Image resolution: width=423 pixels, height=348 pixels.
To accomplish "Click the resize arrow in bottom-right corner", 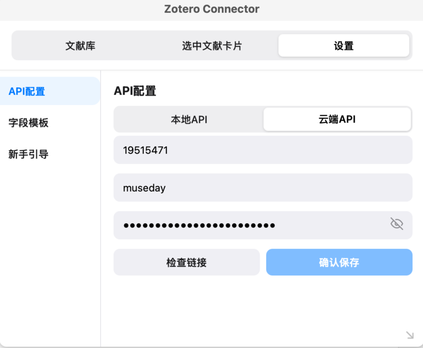I will (x=410, y=335).
